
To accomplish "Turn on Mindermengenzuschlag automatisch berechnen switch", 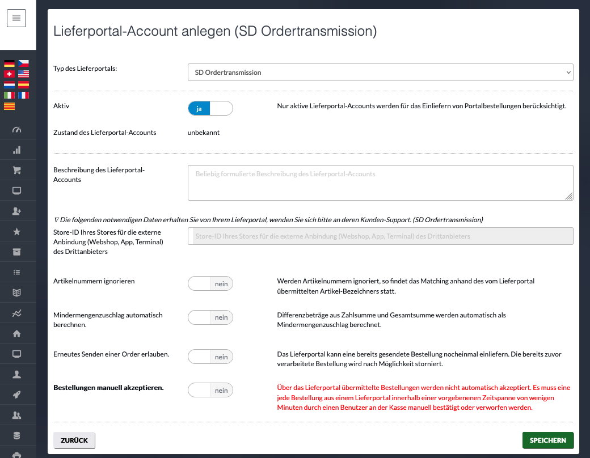I will (210, 317).
